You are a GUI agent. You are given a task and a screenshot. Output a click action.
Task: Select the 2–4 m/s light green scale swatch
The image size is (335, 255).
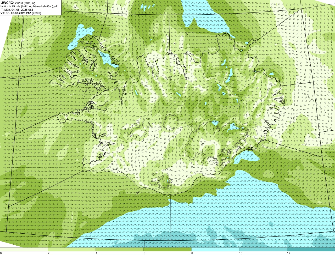(72, 250)
